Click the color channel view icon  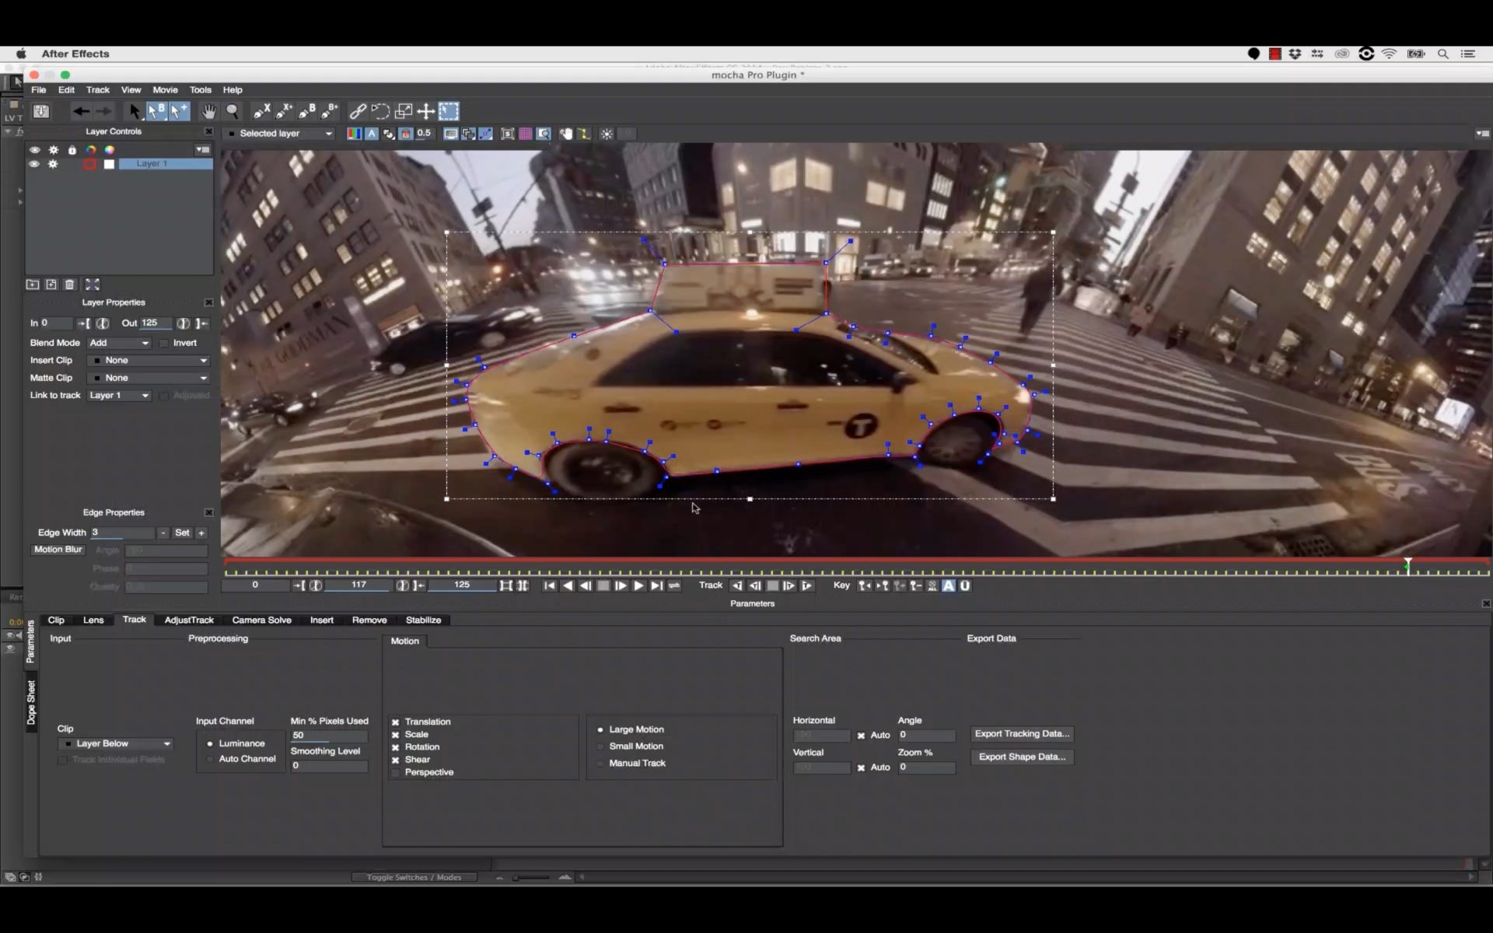(x=352, y=133)
